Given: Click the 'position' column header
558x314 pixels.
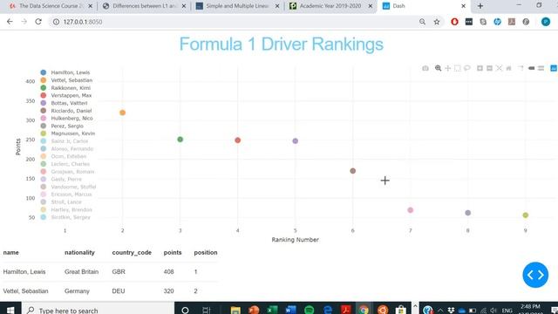Looking at the screenshot, I should (206, 252).
